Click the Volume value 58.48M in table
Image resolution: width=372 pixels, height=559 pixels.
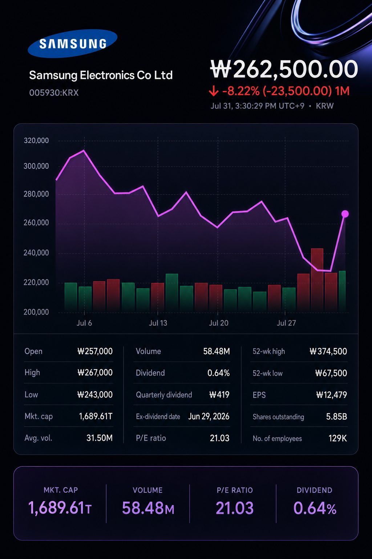[x=217, y=352]
